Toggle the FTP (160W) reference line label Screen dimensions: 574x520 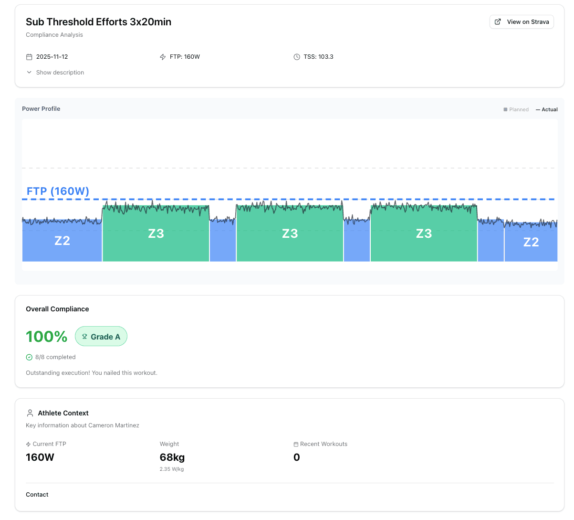pyautogui.click(x=57, y=191)
